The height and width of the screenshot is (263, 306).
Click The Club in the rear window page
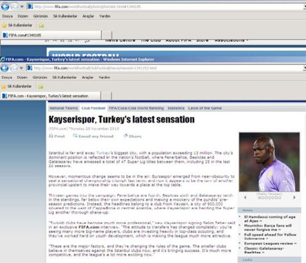151,40
